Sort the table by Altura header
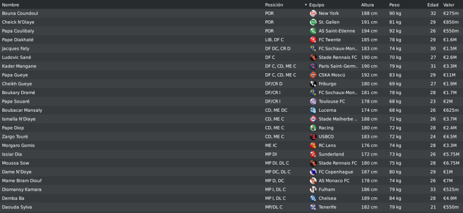463x213 pixels. tap(368, 5)
